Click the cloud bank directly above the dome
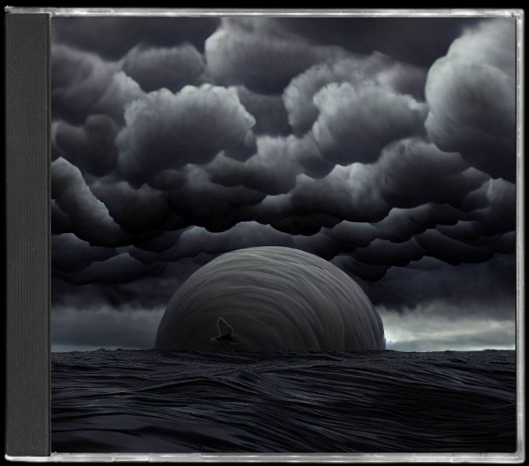This screenshot has height=466, width=529. pyautogui.click(x=268, y=213)
